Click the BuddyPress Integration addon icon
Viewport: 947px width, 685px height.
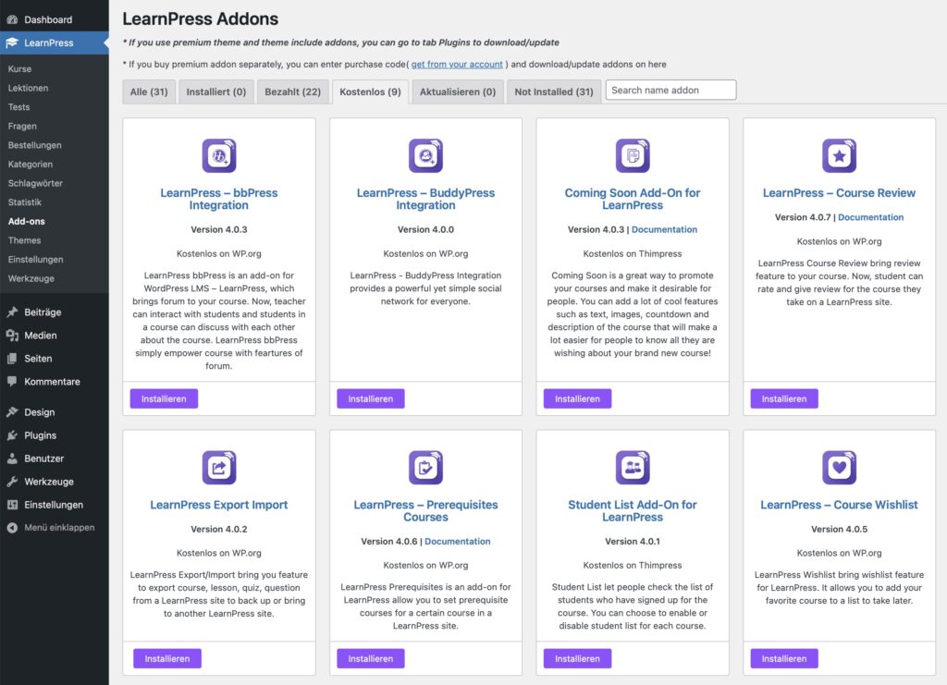(425, 155)
